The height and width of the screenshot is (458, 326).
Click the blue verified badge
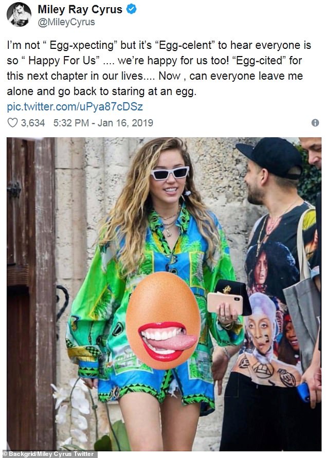click(131, 9)
